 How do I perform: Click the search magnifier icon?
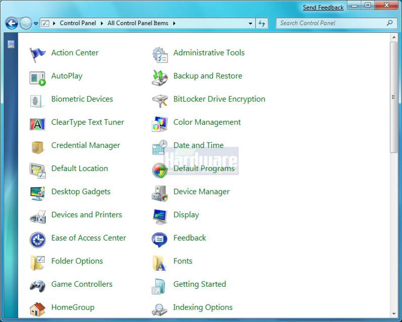click(390, 23)
